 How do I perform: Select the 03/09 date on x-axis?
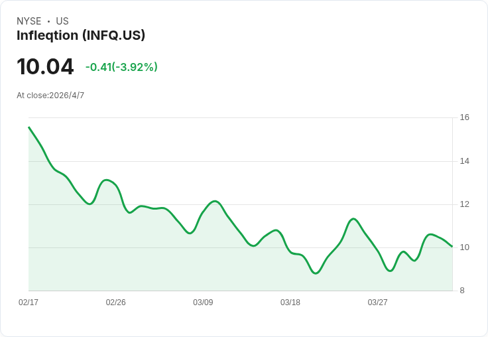point(203,303)
